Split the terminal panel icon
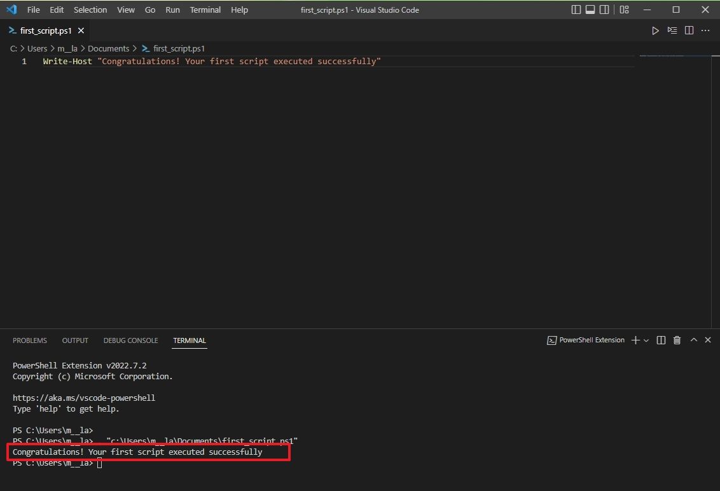 coord(660,340)
